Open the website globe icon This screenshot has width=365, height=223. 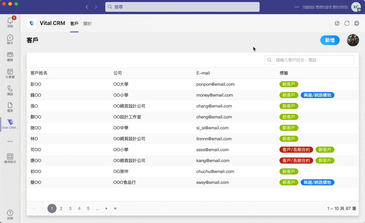[x=357, y=23]
